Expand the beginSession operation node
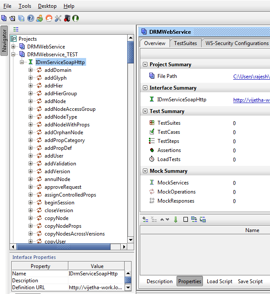 click(x=31, y=203)
